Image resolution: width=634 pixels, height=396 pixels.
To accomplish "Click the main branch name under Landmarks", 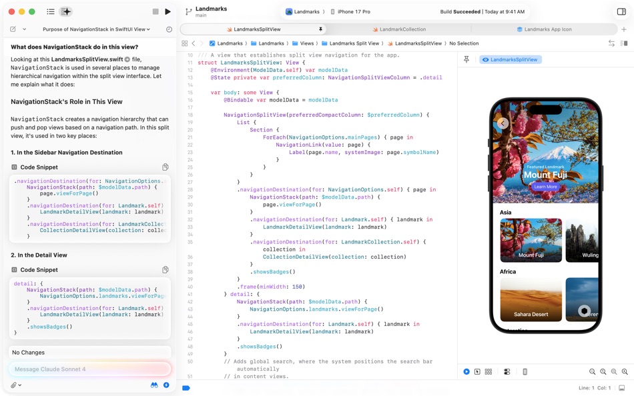I will [201, 16].
